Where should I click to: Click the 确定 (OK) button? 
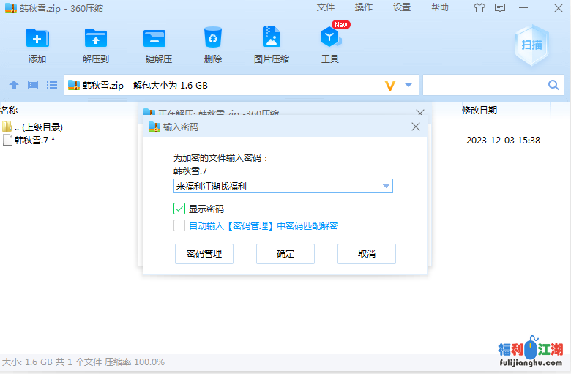pyautogui.click(x=285, y=254)
